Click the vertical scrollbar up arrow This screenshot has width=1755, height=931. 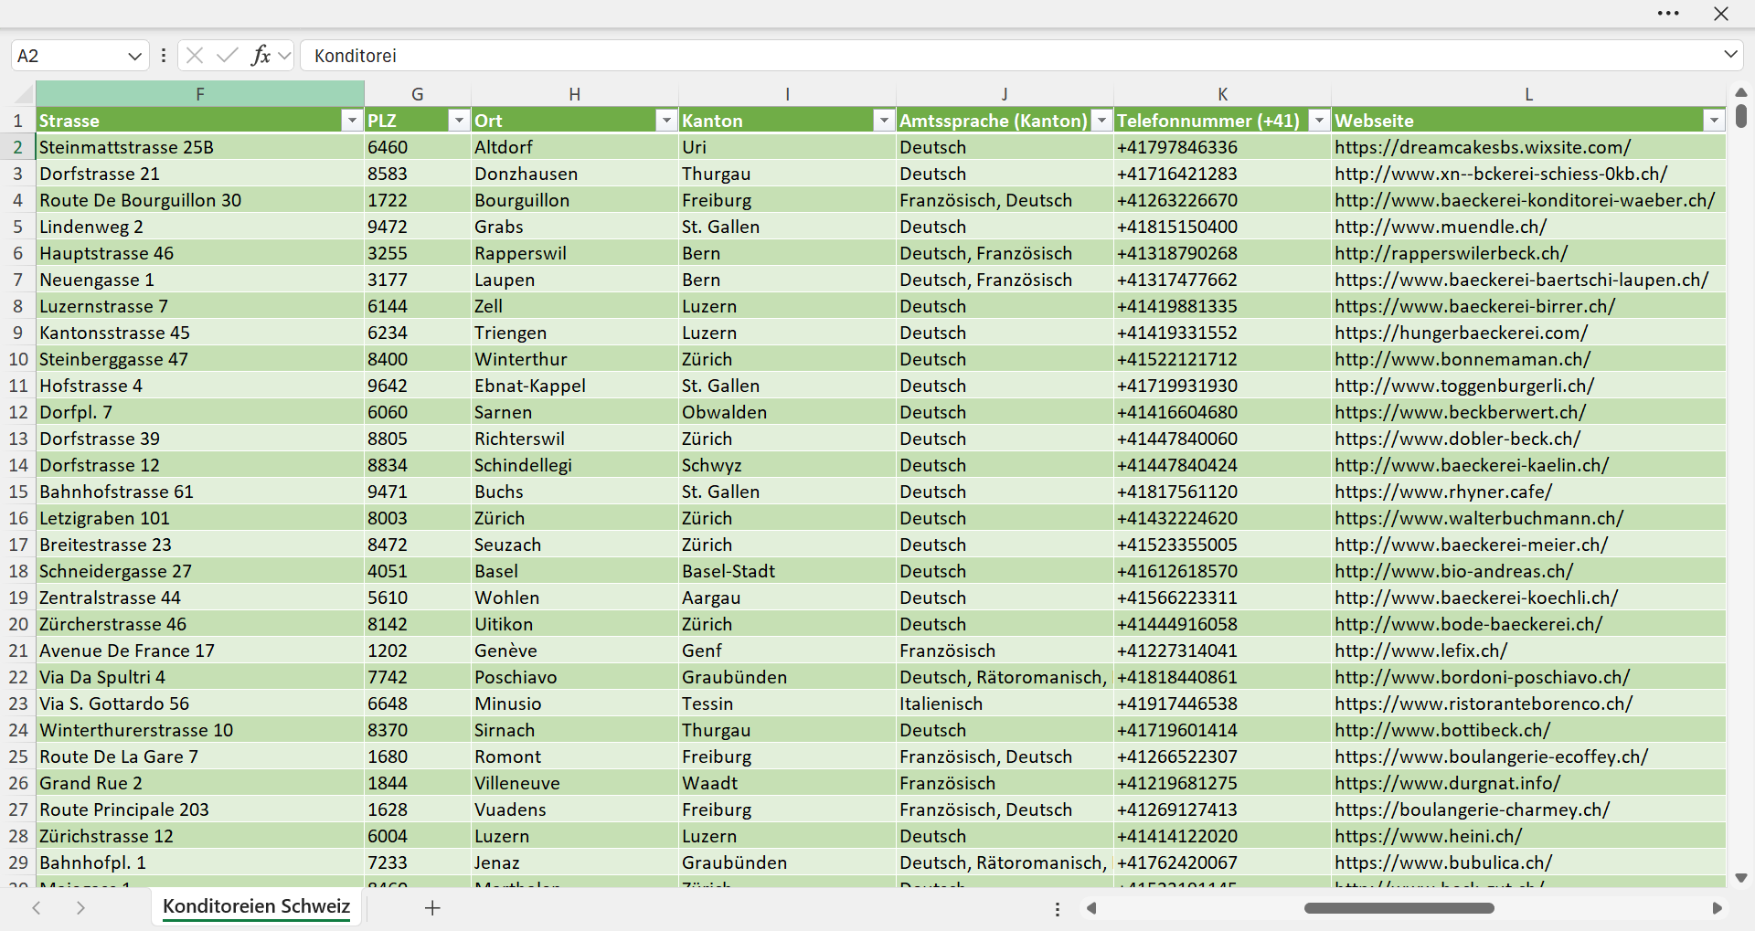click(1741, 92)
